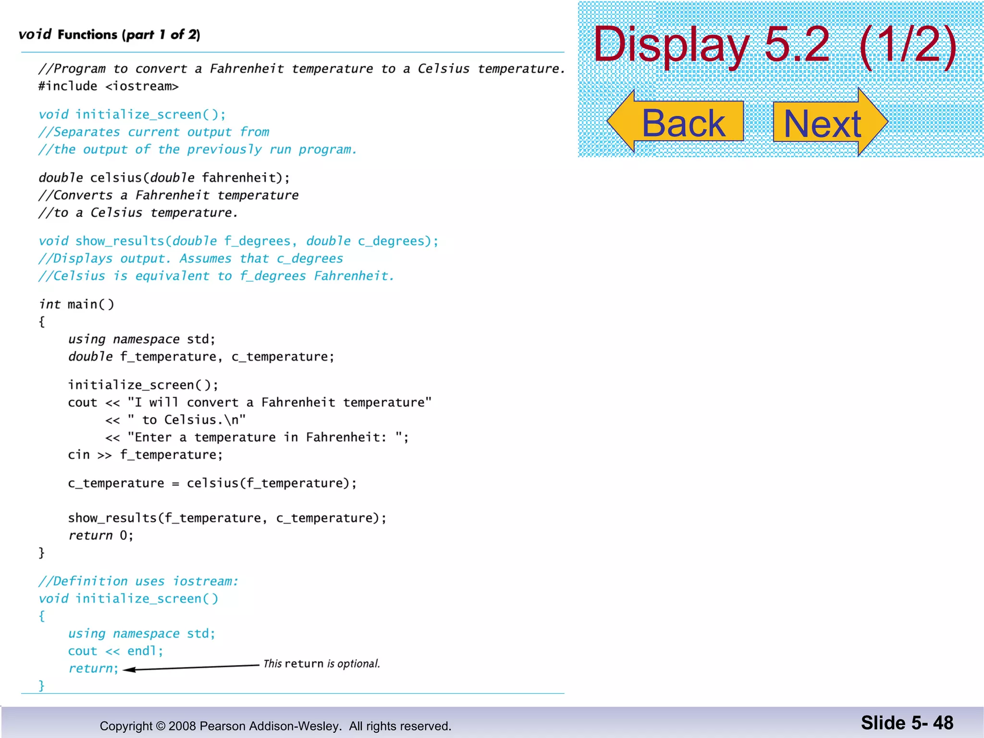984x738 pixels.
Task: Click 'double celsius(double fahrenheit);' line
Action: click(x=164, y=178)
